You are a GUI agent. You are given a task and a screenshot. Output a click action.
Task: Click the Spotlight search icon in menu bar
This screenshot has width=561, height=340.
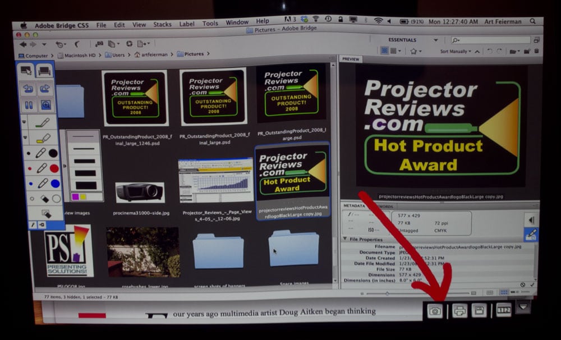point(533,21)
